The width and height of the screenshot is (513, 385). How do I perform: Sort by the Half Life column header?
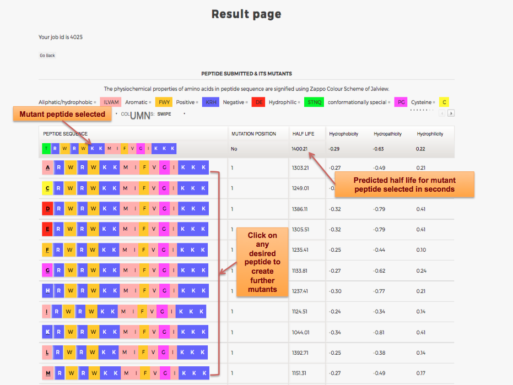tap(301, 134)
